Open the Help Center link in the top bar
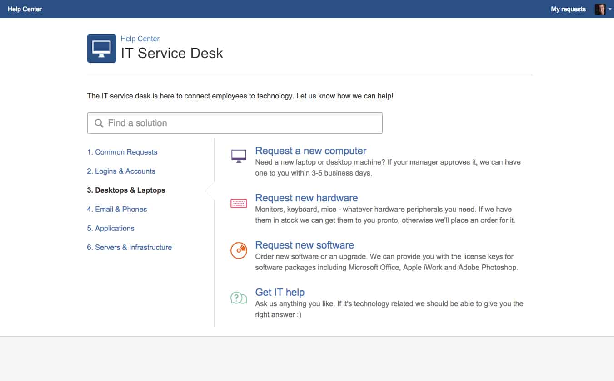 (25, 9)
